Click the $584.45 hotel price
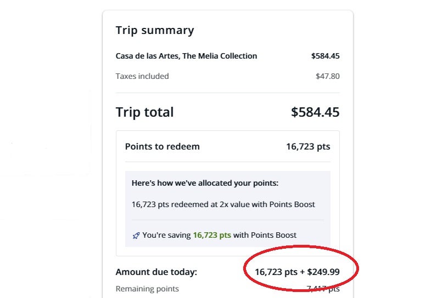Viewport: 437px width, 298px height. pos(325,56)
